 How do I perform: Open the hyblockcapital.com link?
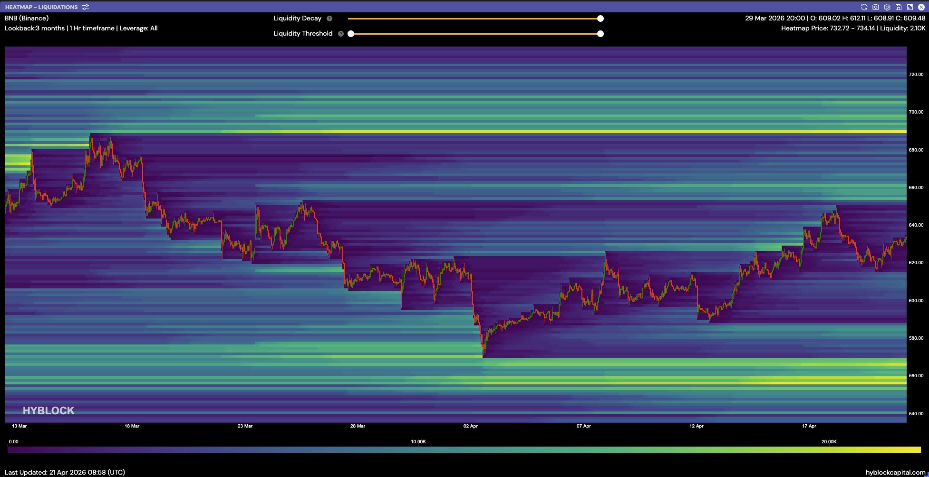895,472
